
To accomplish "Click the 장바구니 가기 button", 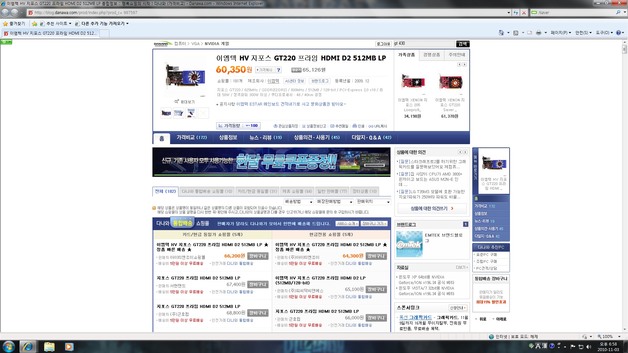I will pos(374,224).
